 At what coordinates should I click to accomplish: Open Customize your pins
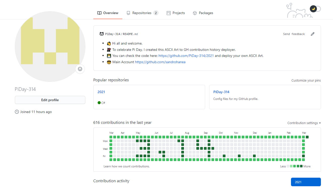306,80
